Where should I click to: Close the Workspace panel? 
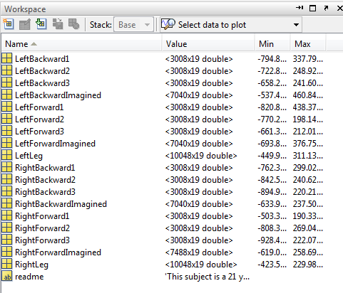tap(340, 9)
